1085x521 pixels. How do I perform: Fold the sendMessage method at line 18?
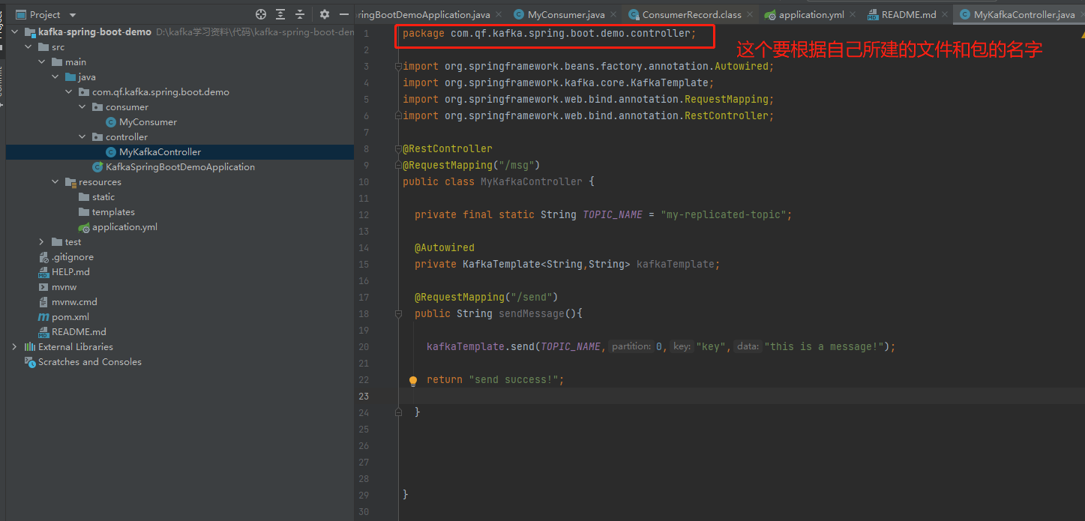coord(398,314)
